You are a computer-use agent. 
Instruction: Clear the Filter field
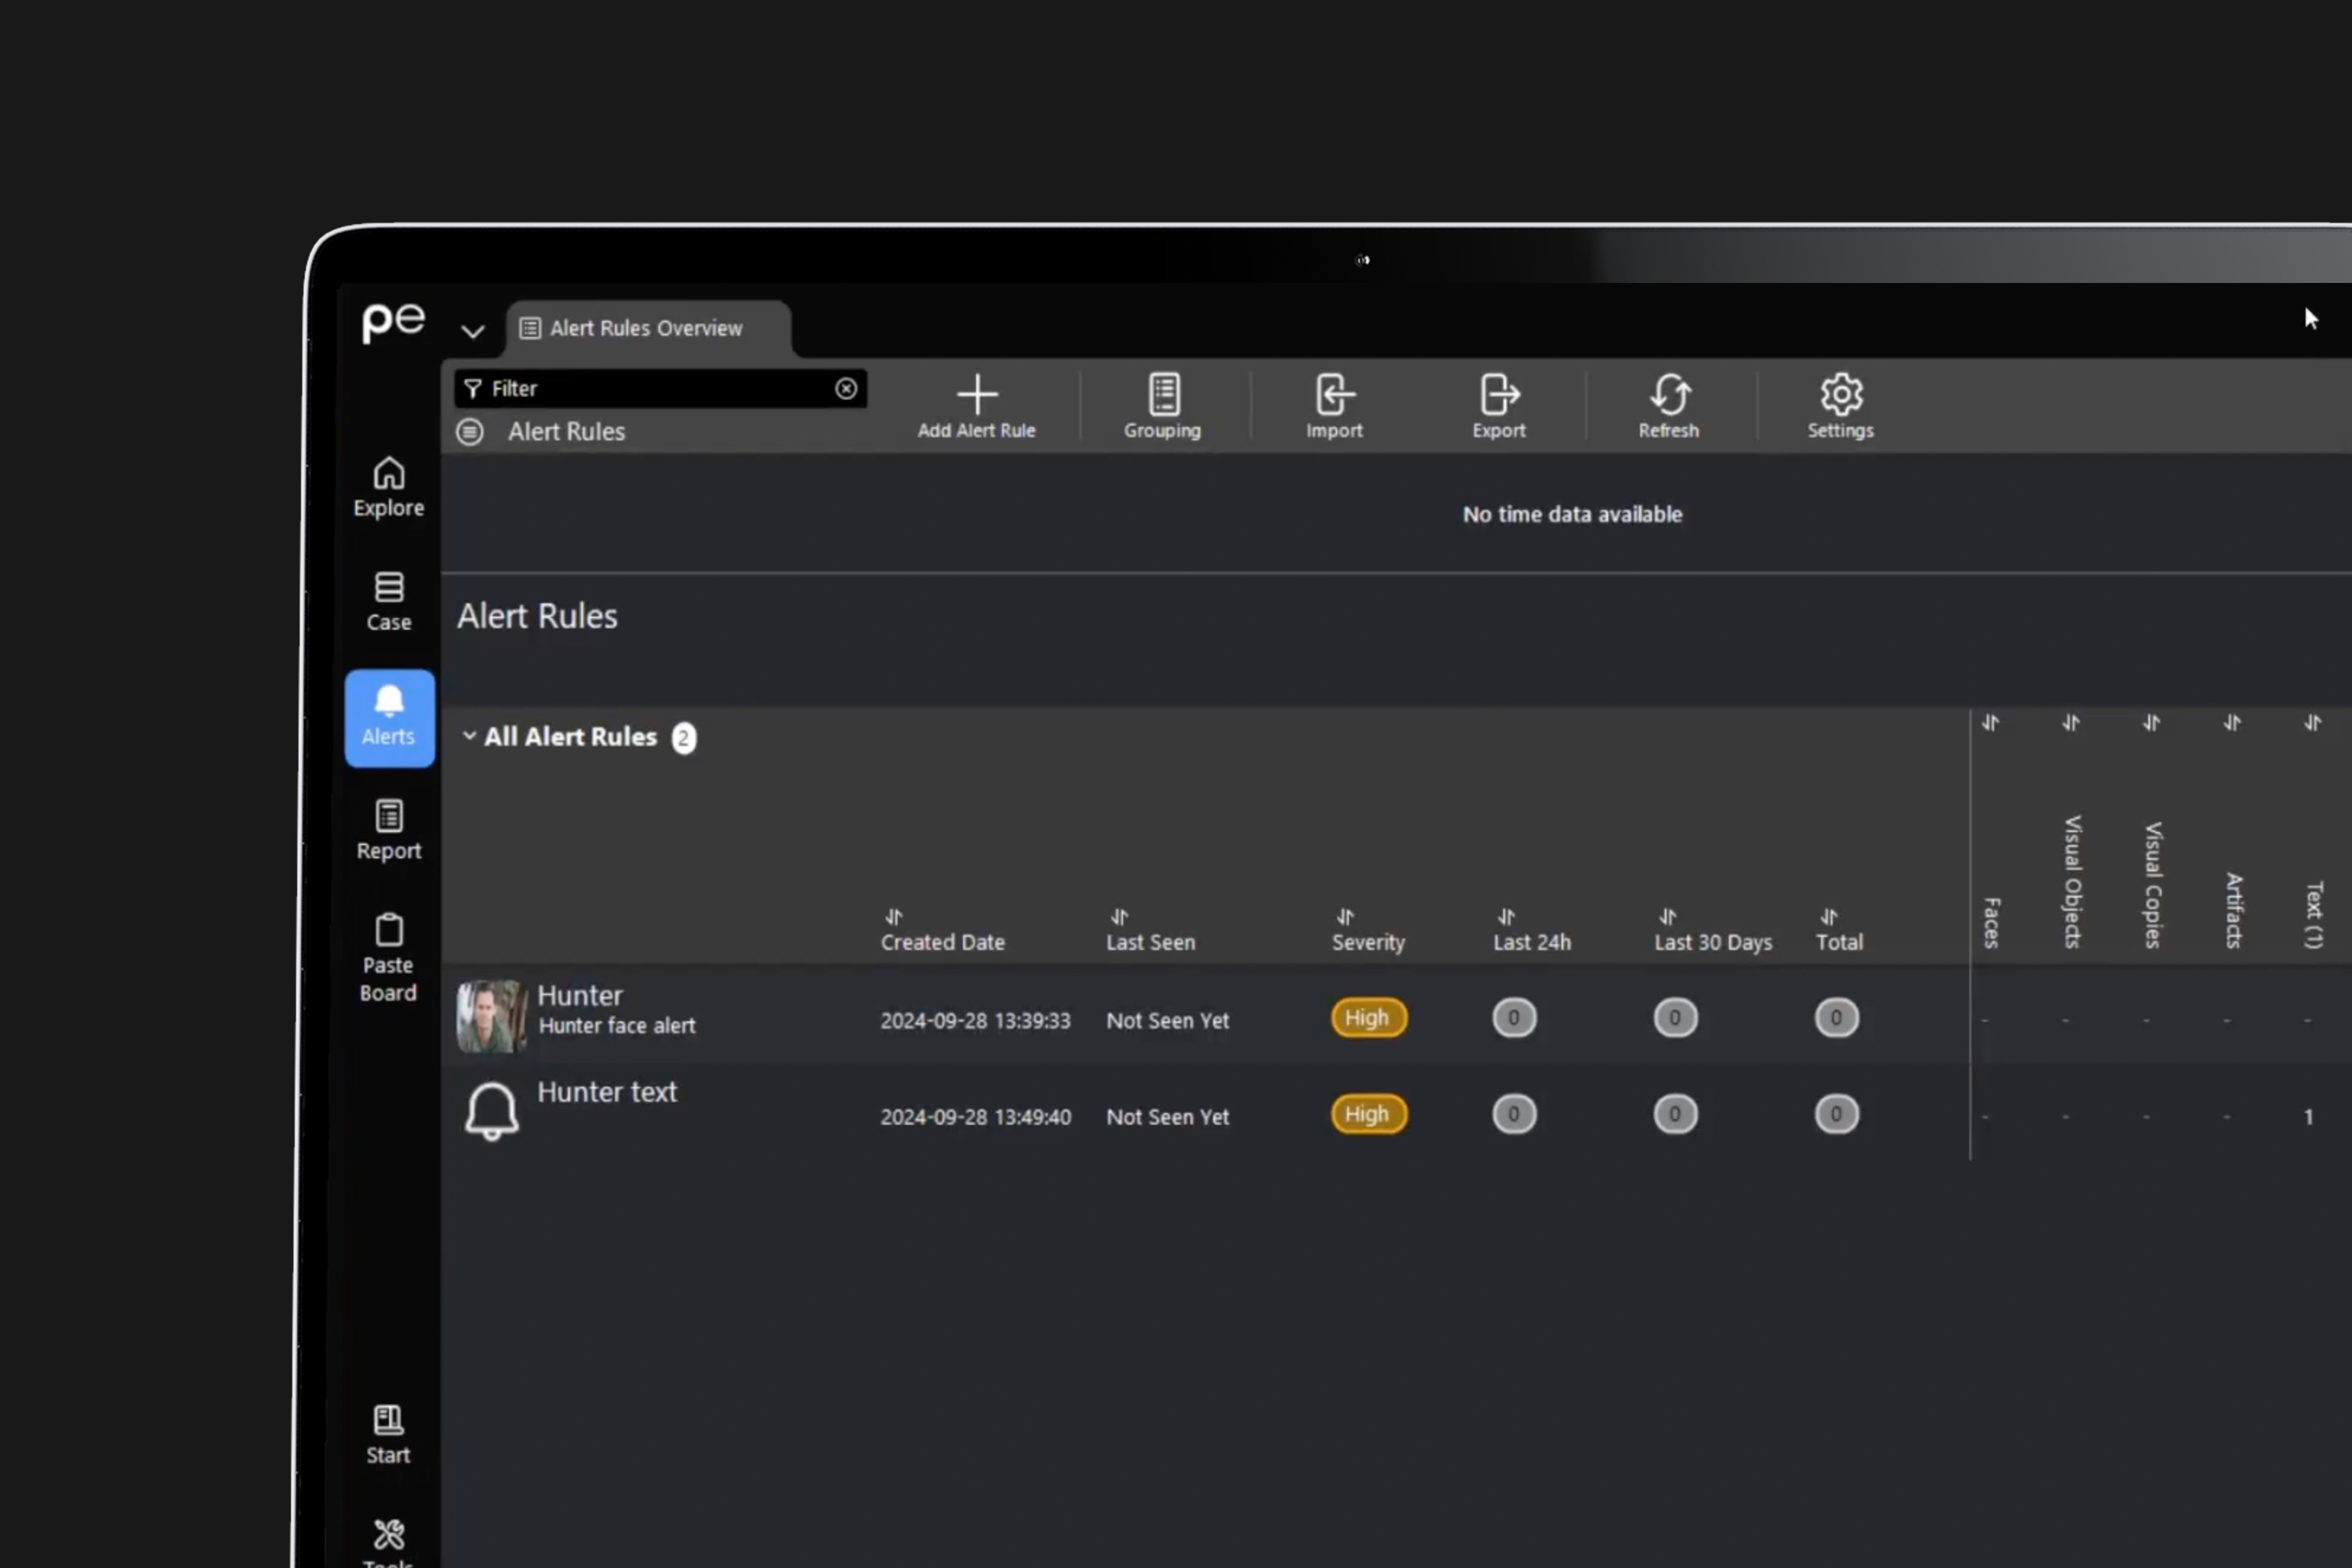click(846, 389)
